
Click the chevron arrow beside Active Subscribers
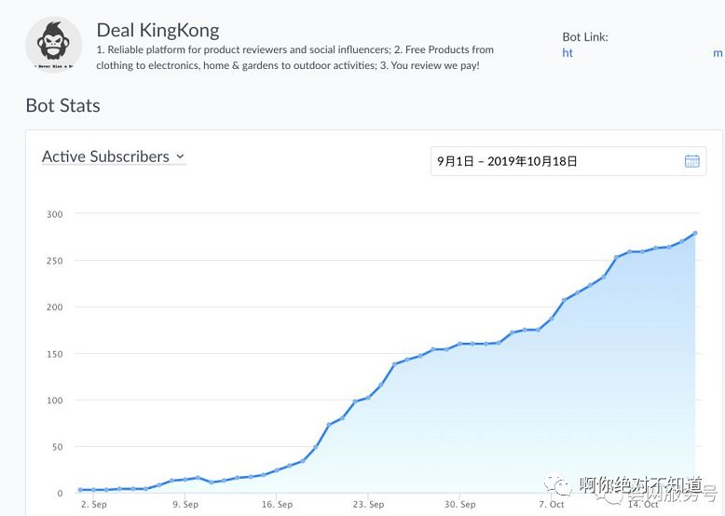point(180,156)
